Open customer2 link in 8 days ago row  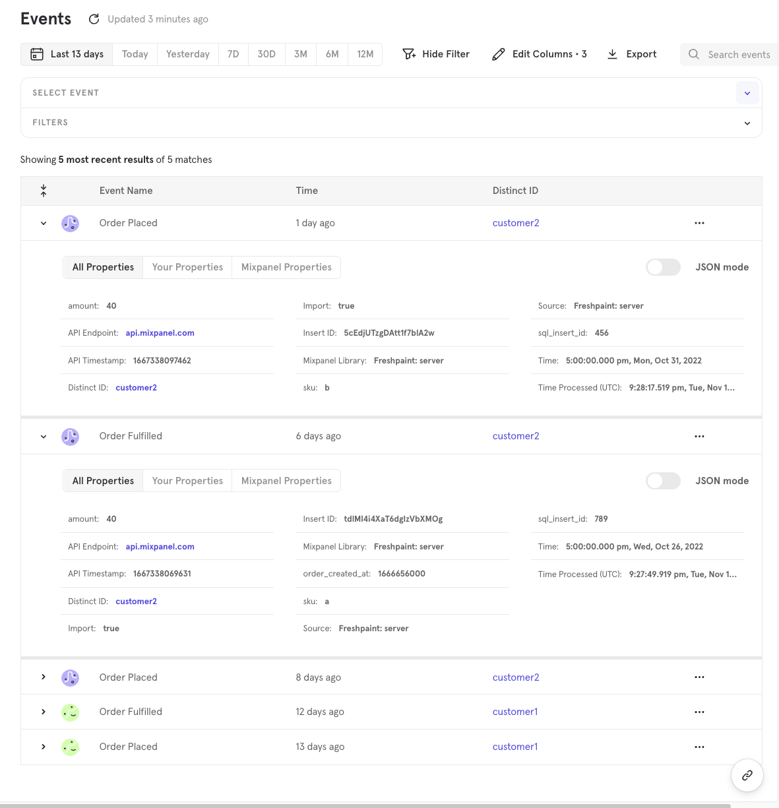coord(516,677)
